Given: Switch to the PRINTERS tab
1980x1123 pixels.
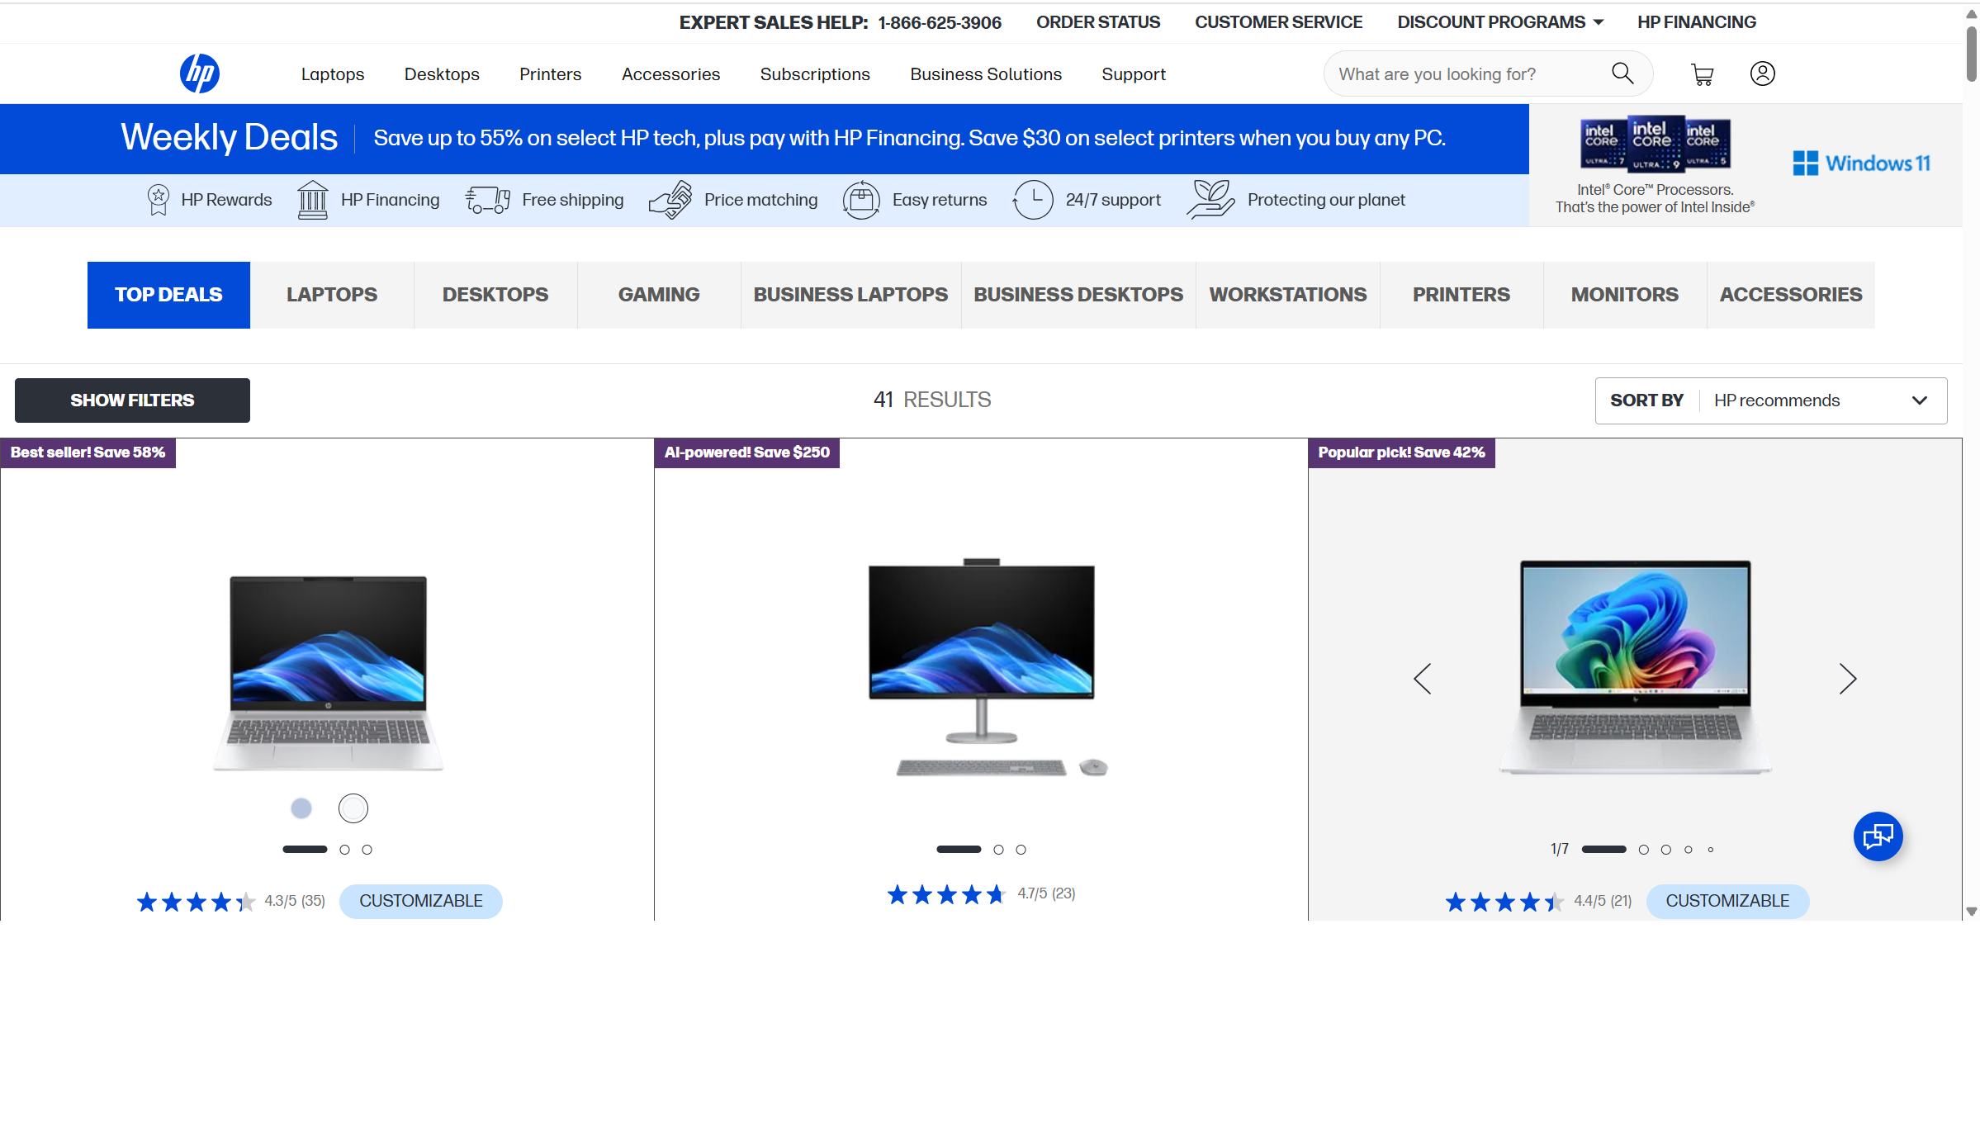Looking at the screenshot, I should (1461, 295).
